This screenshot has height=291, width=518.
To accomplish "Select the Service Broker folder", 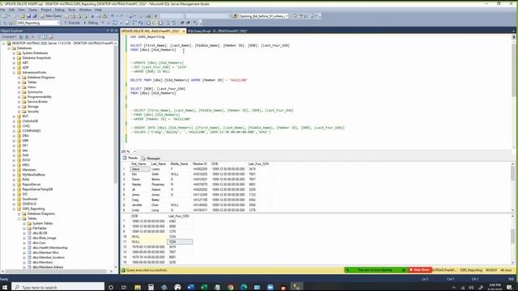I will pyautogui.click(x=37, y=102).
